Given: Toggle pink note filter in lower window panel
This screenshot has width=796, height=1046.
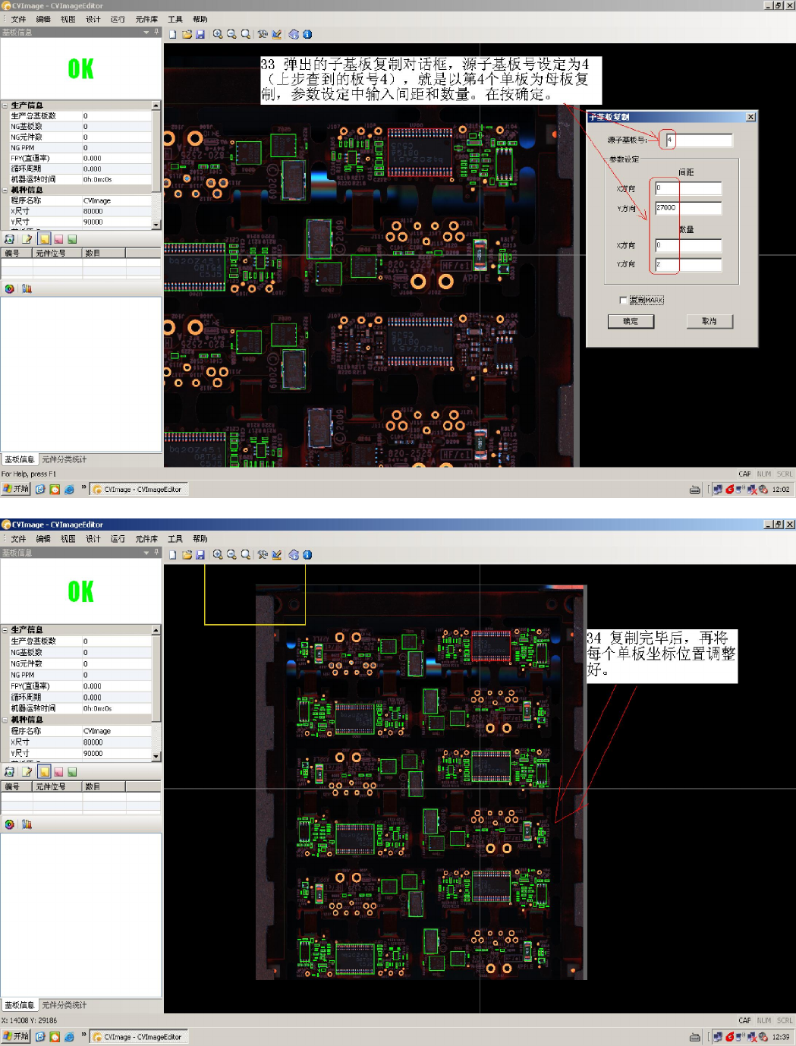Looking at the screenshot, I should [x=58, y=772].
